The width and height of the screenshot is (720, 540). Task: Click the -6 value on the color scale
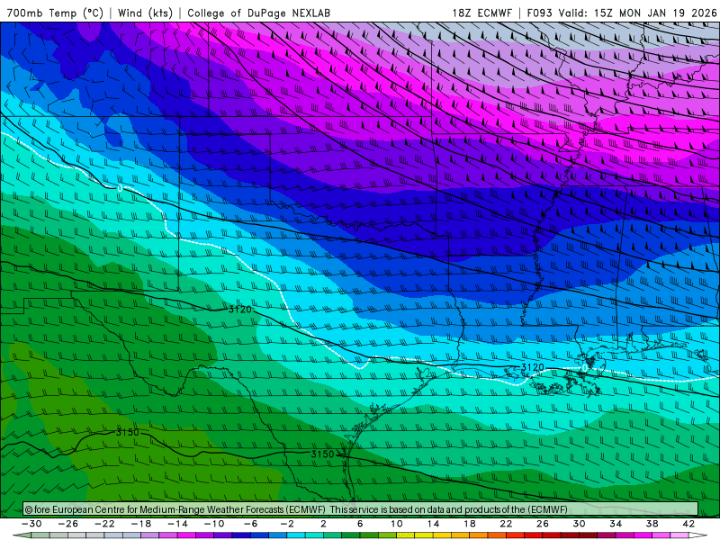click(251, 524)
